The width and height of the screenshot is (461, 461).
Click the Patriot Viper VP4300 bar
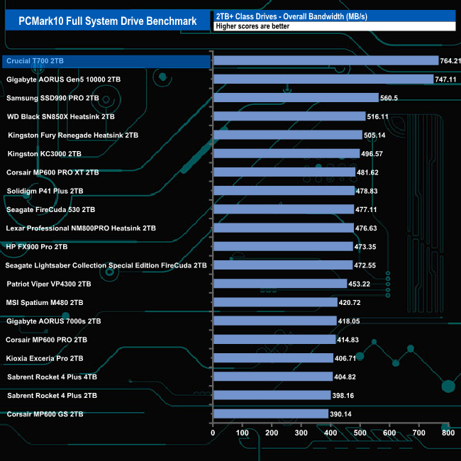pos(280,284)
